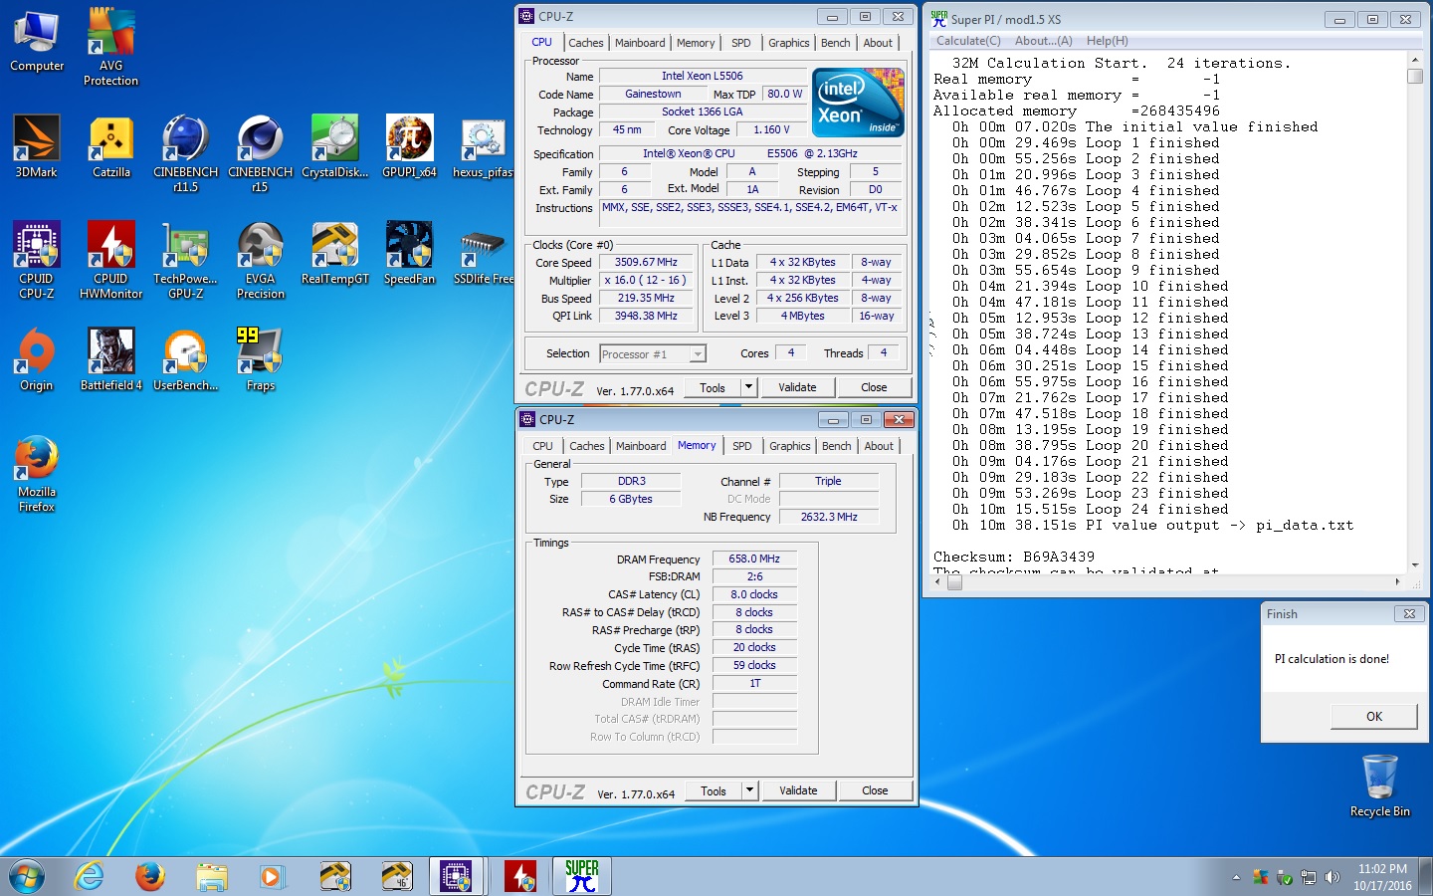Click Close button in top CPU-Z window
The height and width of the screenshot is (896, 1433).
(874, 387)
